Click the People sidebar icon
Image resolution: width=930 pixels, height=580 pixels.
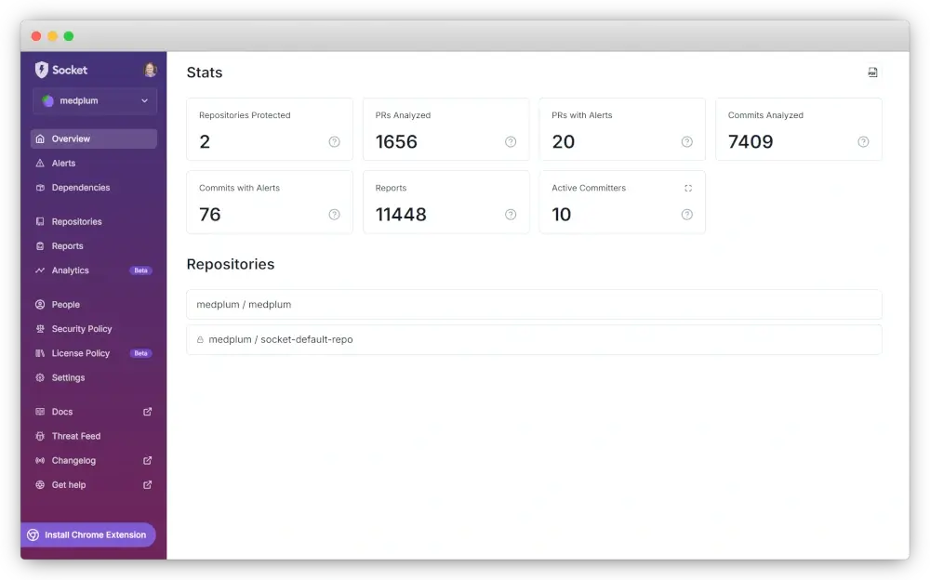(x=40, y=304)
